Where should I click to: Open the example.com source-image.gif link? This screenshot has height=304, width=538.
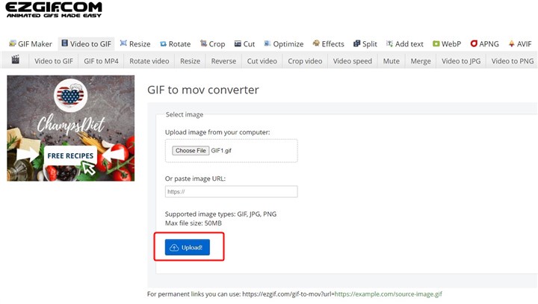click(389, 294)
